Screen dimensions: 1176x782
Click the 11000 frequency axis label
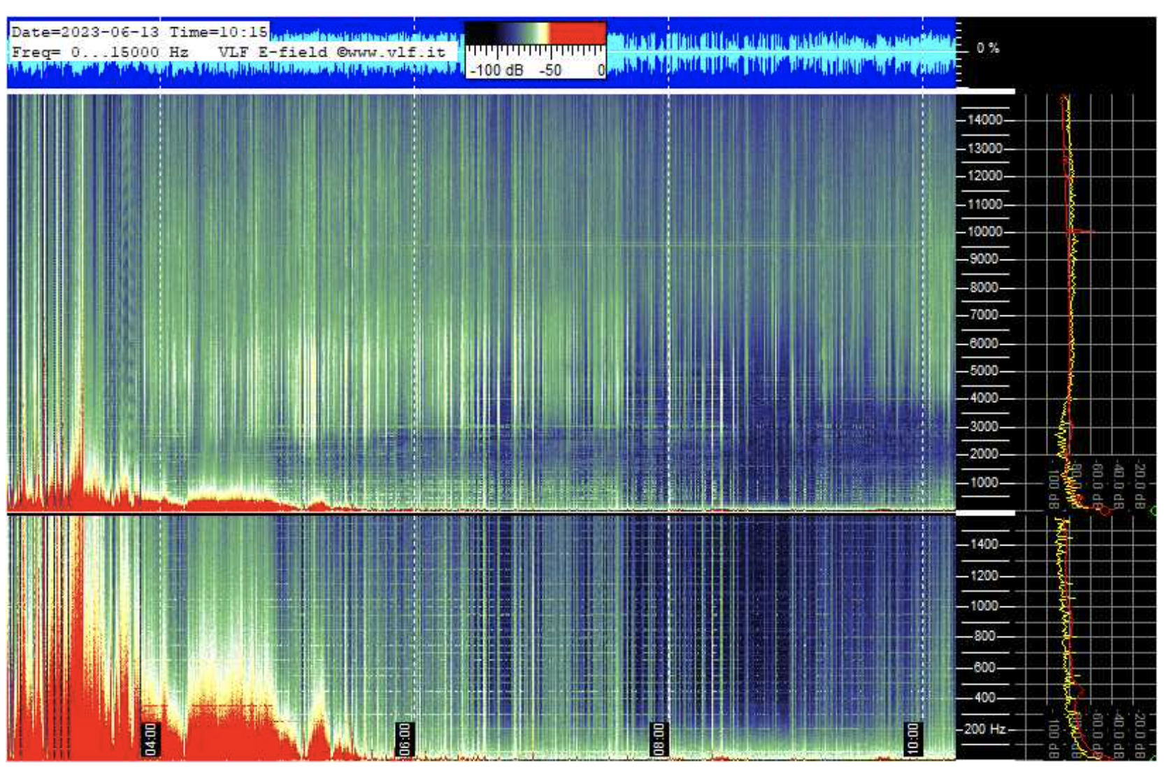coord(984,204)
